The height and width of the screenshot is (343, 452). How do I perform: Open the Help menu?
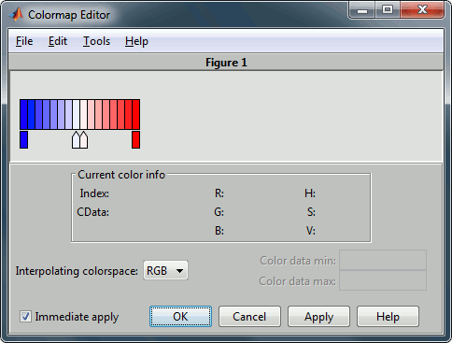pos(136,41)
